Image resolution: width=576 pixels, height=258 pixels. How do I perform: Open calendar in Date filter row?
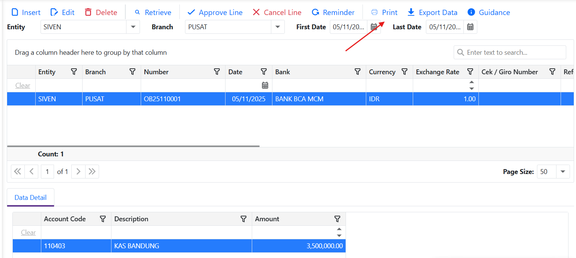tap(265, 85)
